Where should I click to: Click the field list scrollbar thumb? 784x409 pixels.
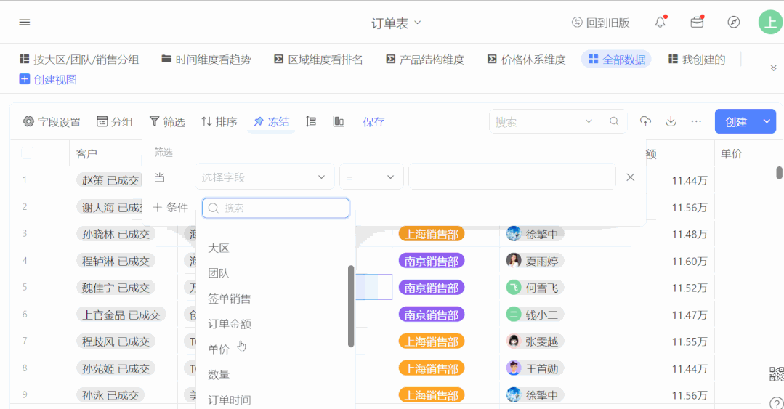coord(351,305)
